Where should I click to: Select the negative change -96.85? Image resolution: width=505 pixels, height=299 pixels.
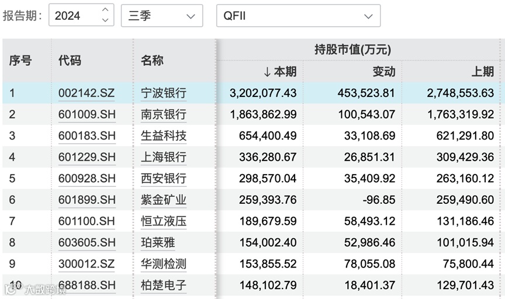379,200
